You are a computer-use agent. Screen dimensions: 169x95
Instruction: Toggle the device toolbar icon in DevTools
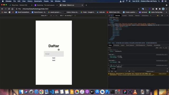coord(112,16)
